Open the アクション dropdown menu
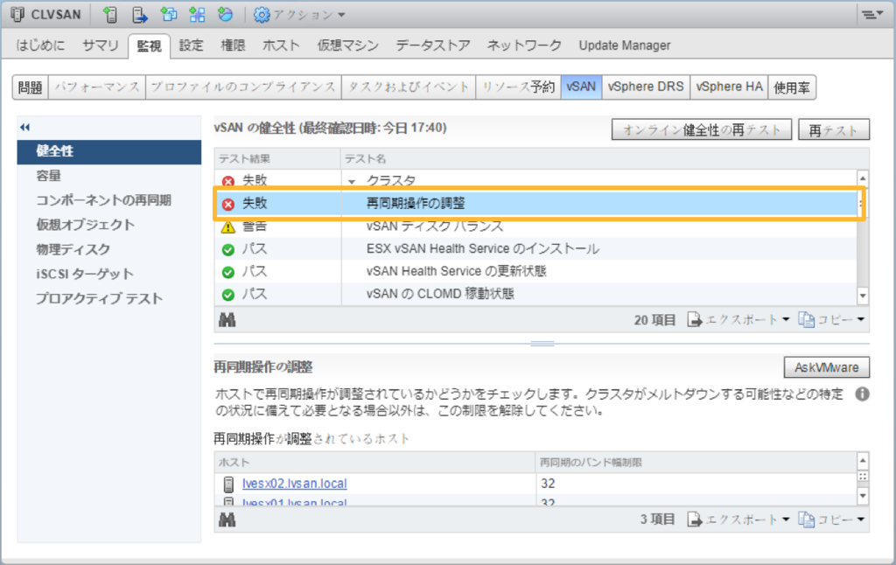The height and width of the screenshot is (565, 896). (x=299, y=14)
